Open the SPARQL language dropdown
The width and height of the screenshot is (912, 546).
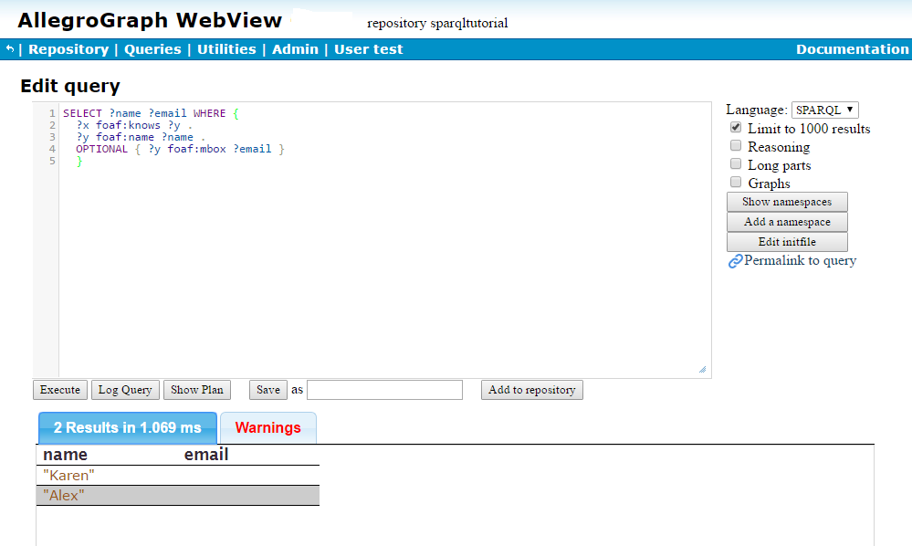point(824,109)
